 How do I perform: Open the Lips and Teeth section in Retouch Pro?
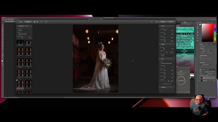pyautogui.click(x=184, y=51)
